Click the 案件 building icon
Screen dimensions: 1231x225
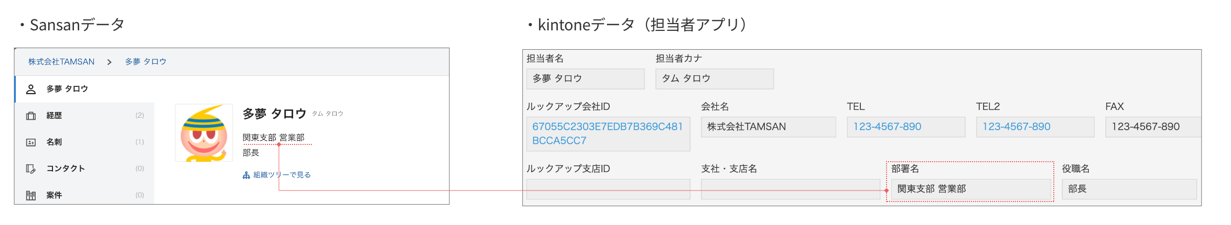(x=31, y=195)
